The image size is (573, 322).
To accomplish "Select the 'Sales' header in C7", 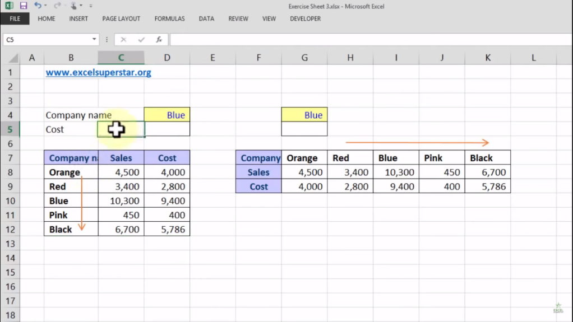I will click(x=121, y=158).
